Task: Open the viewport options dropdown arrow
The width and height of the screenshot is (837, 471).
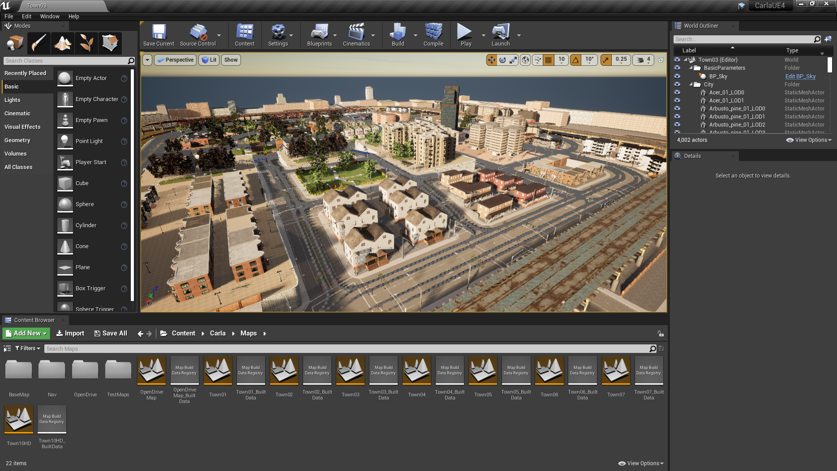Action: coord(147,60)
